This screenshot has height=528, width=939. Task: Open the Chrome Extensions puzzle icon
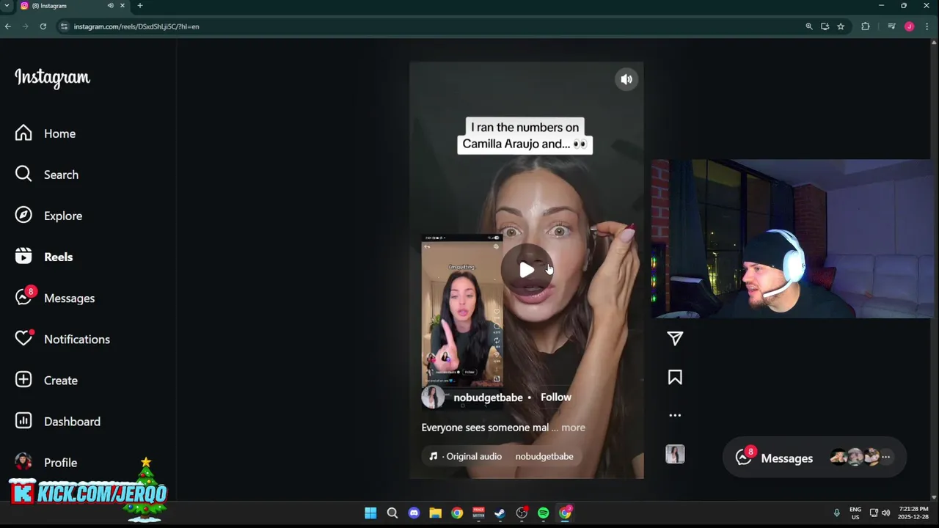866,26
